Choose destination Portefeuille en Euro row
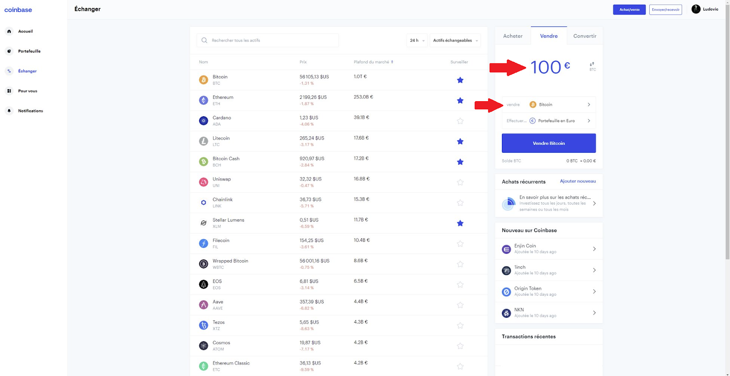This screenshot has width=730, height=376. coord(549,121)
